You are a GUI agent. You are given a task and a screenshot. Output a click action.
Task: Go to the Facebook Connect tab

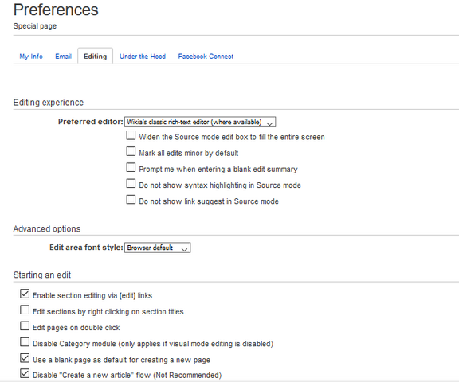[206, 57]
